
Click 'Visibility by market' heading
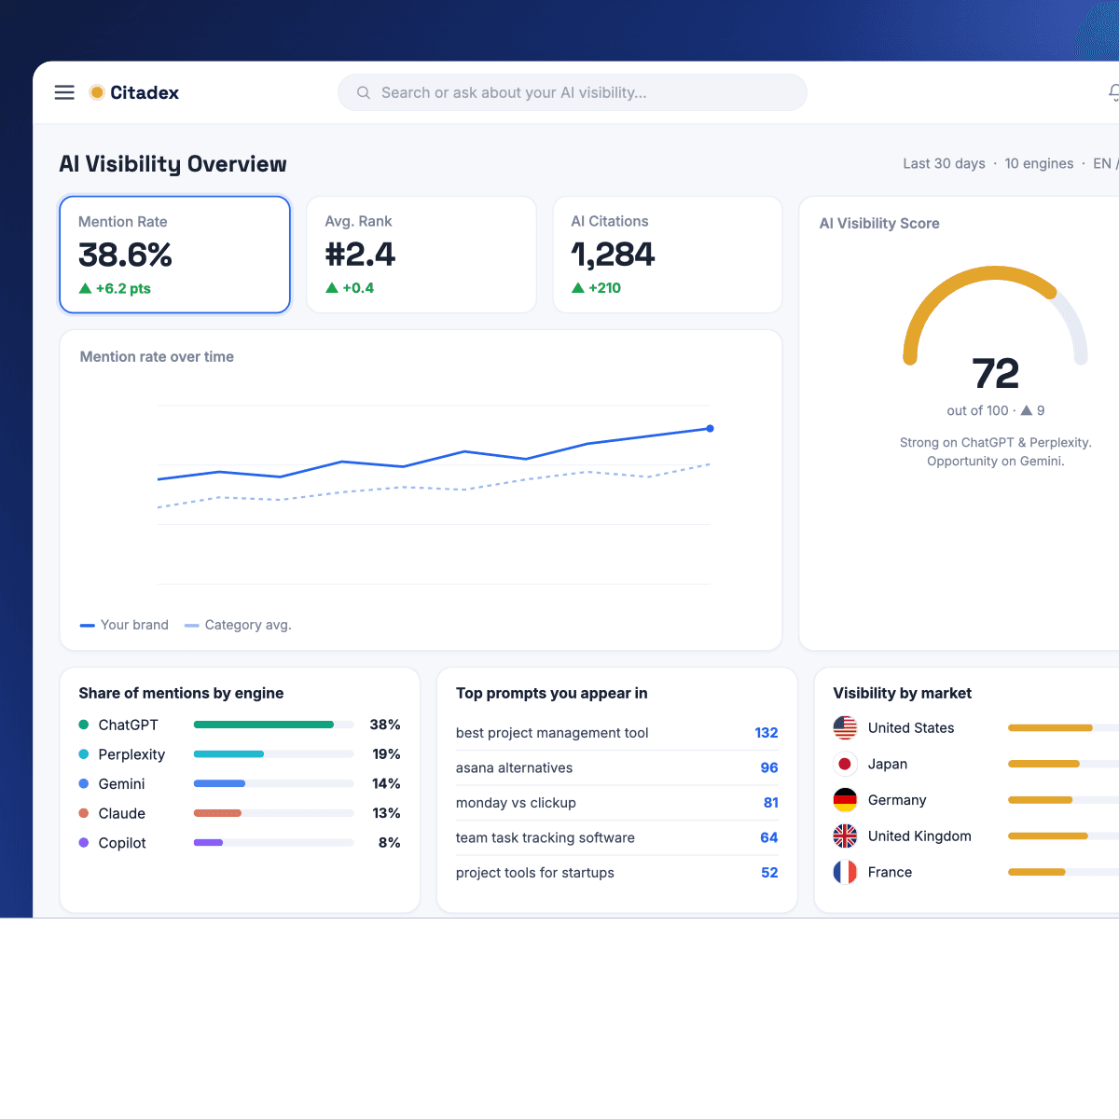pos(903,693)
